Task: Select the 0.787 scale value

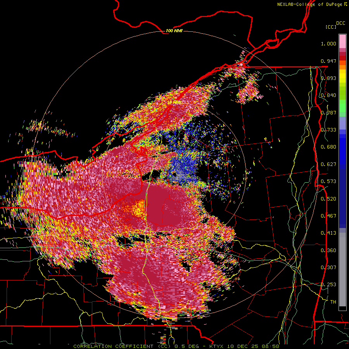Action: 328,112
